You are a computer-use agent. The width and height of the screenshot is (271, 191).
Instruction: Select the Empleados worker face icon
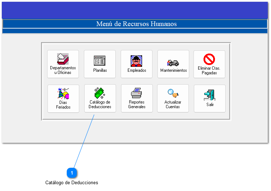click(136, 60)
